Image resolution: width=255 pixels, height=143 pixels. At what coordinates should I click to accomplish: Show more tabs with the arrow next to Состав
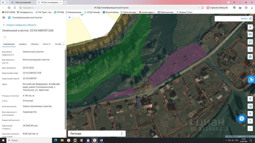(64, 44)
